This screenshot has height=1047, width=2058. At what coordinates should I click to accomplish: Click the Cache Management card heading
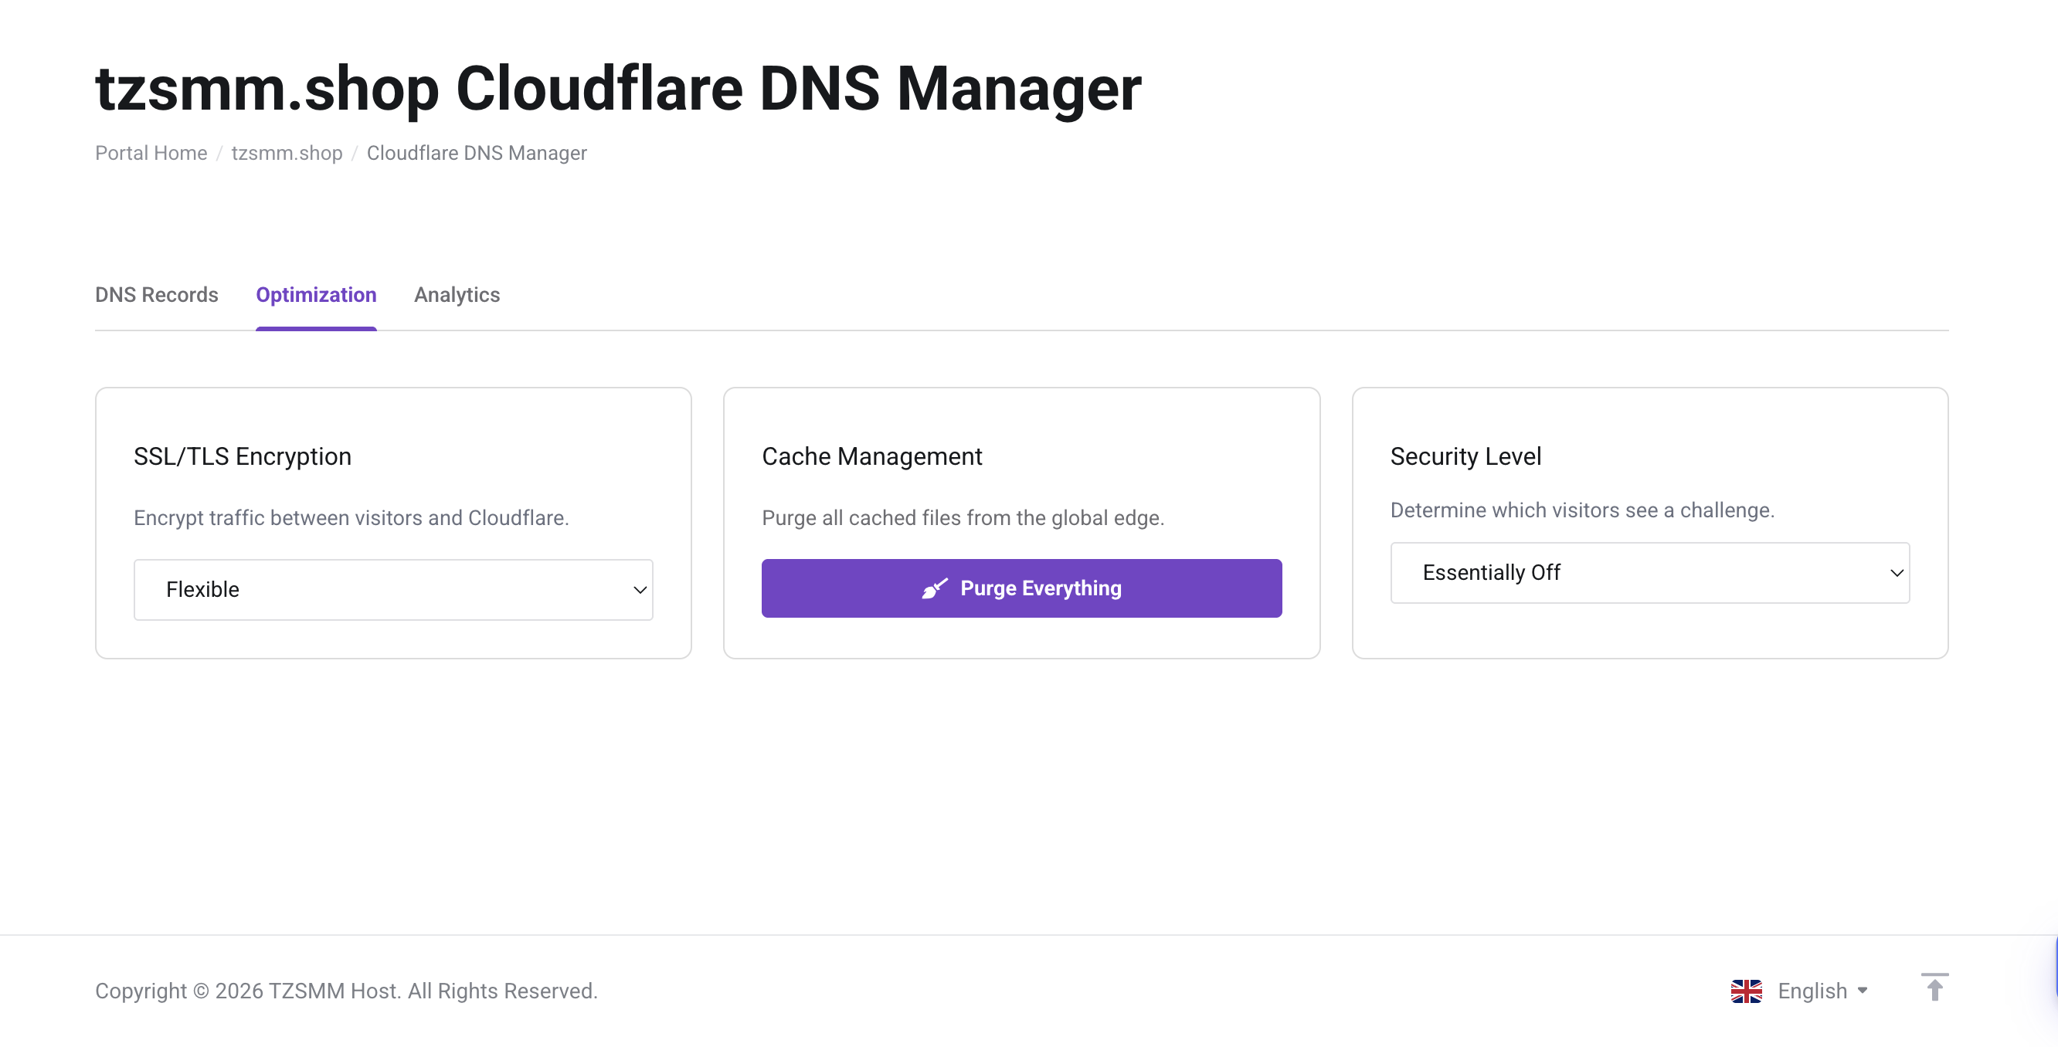coord(871,456)
